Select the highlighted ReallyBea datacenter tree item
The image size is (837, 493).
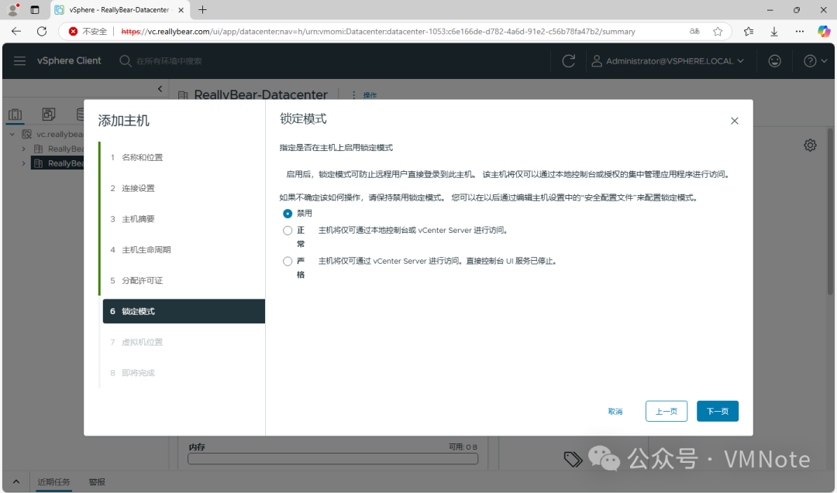pyautogui.click(x=59, y=163)
